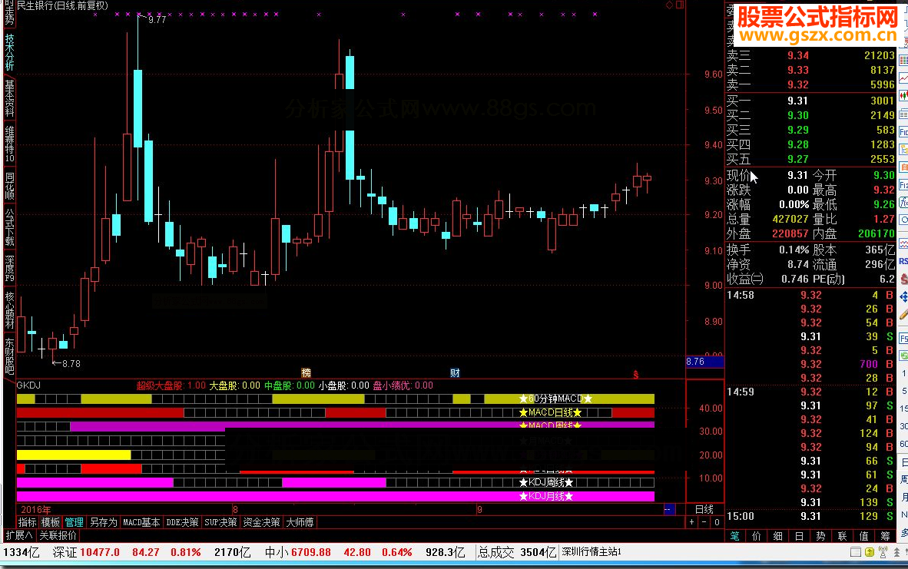Screen dimensions: 908x569
Task: Expand the 扩展∧ panel
Action: coord(18,535)
